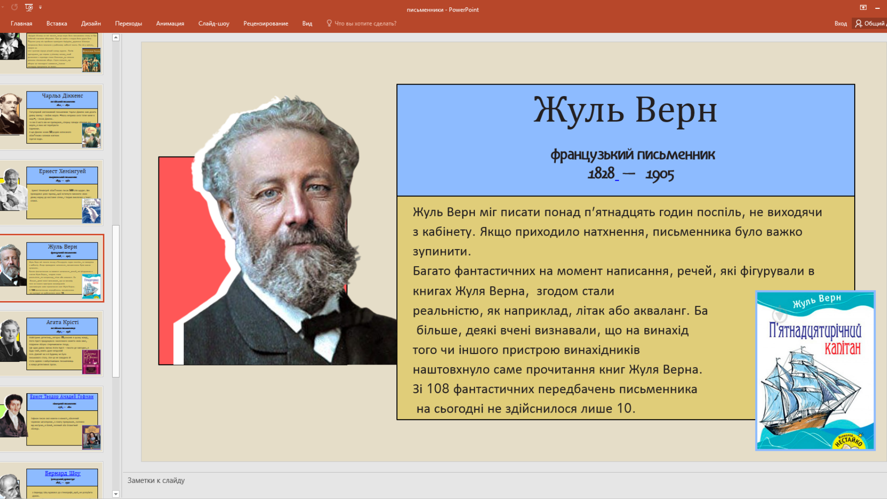Minimize the PowerPoint window
Screen dimensions: 887x499
pos(877,7)
